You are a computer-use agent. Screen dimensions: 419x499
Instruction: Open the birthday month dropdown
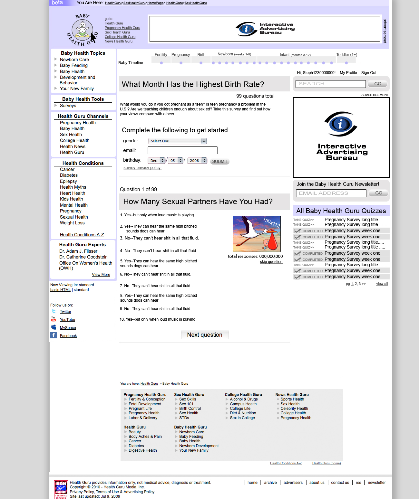tap(157, 161)
